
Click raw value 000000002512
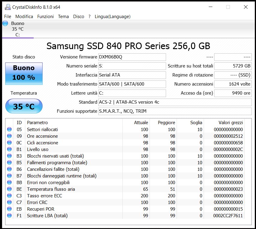tap(228, 136)
